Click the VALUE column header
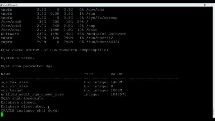This screenshot has height=121, width=215. pyautogui.click(x=116, y=74)
